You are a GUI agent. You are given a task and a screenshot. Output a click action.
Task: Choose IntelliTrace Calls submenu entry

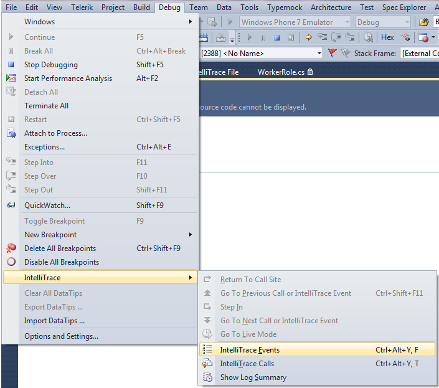(317, 363)
